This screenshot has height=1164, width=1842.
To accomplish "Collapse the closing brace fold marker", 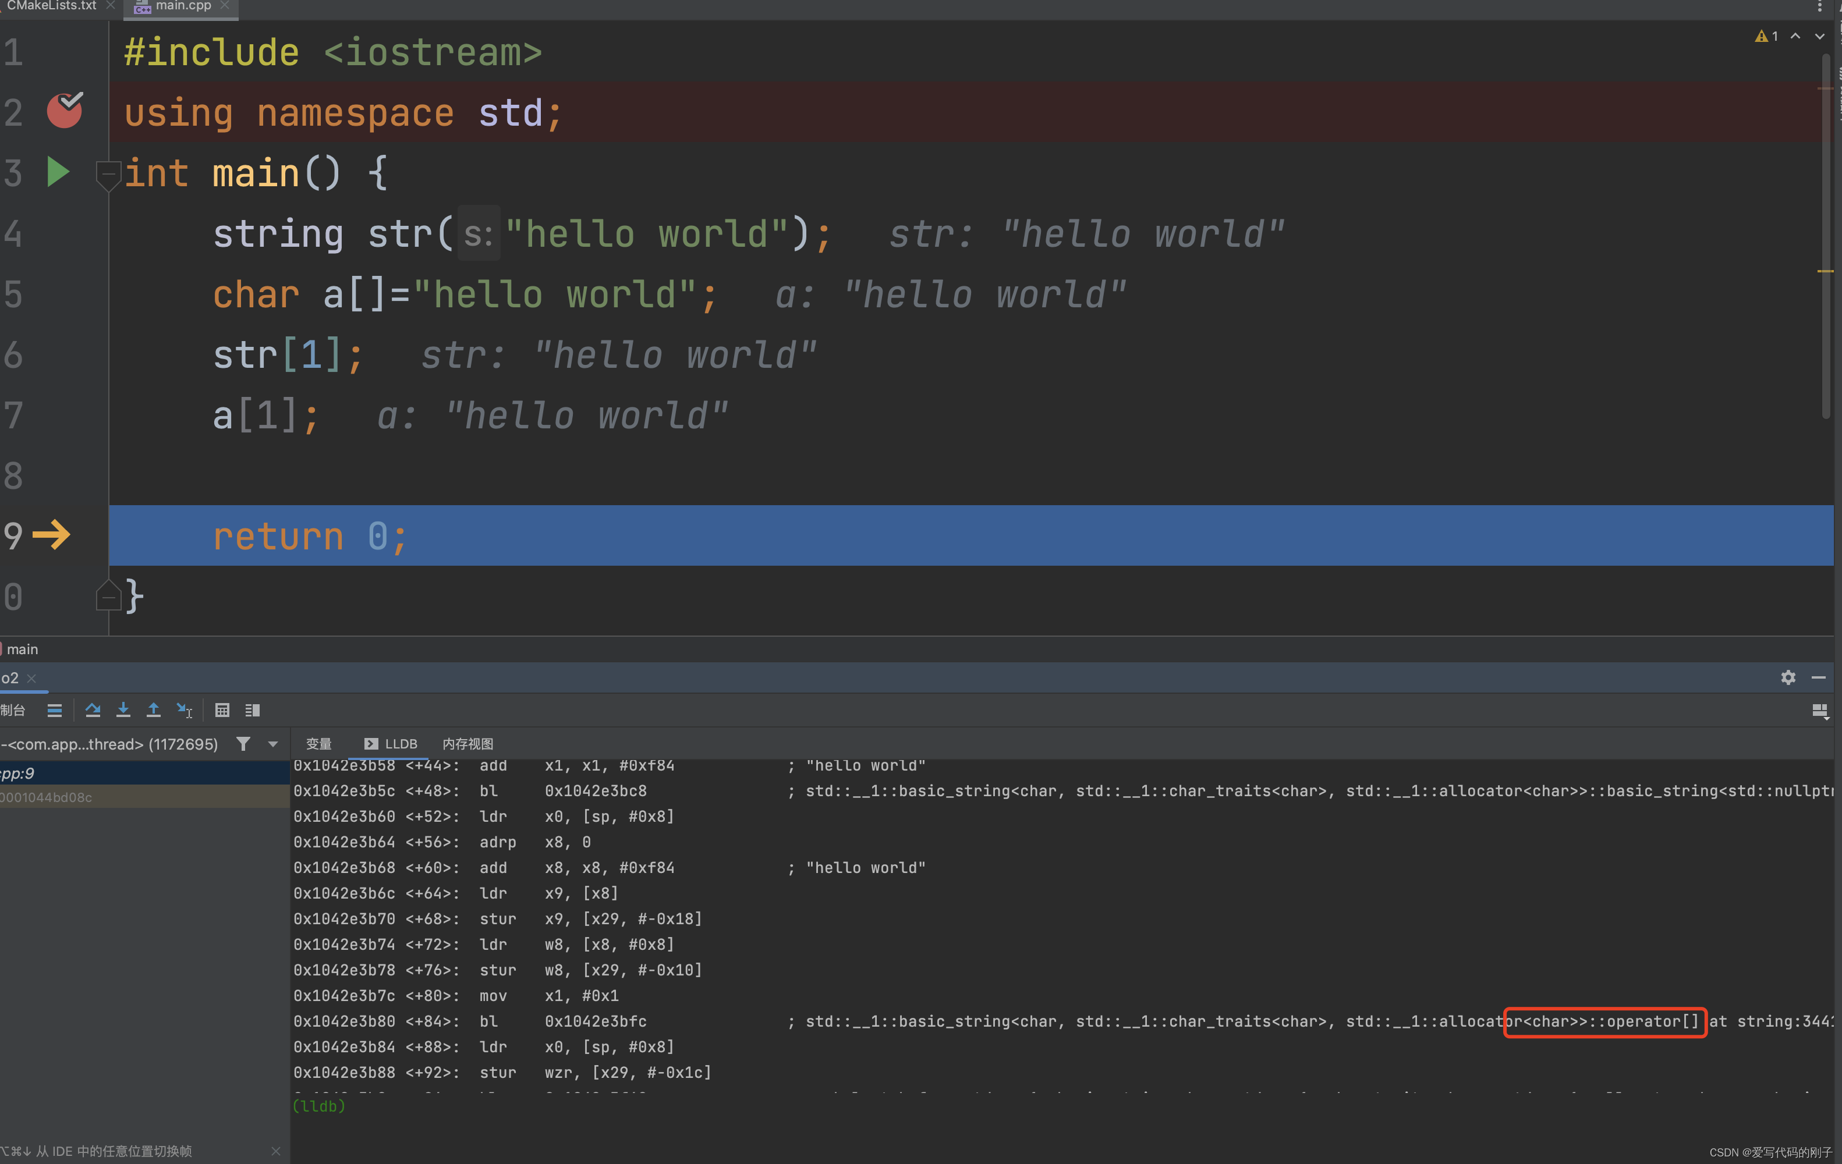I will click(x=108, y=596).
